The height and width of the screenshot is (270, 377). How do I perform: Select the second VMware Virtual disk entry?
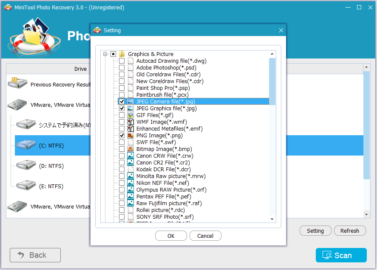[x=49, y=206]
